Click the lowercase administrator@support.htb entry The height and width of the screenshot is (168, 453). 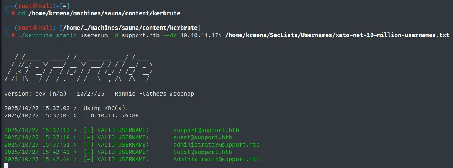[216, 145]
